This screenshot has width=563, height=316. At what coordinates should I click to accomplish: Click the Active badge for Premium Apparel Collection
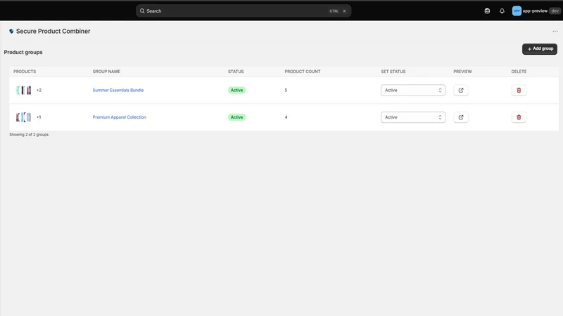click(x=236, y=117)
